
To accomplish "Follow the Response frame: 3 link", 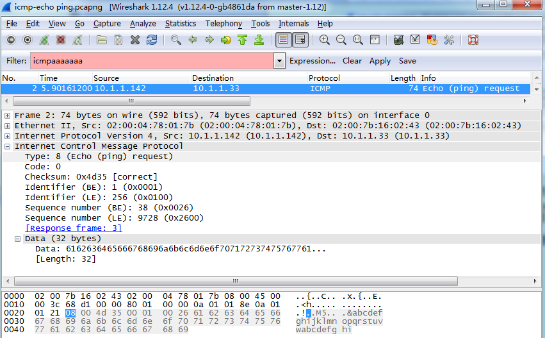I will click(74, 228).
